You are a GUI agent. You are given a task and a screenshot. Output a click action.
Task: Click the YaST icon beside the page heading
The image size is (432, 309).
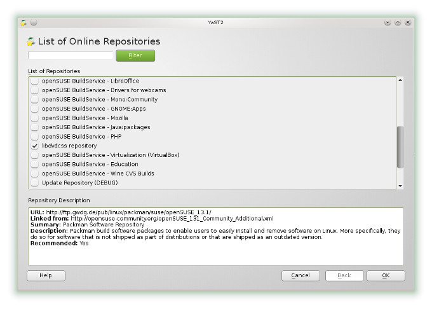[x=31, y=41]
